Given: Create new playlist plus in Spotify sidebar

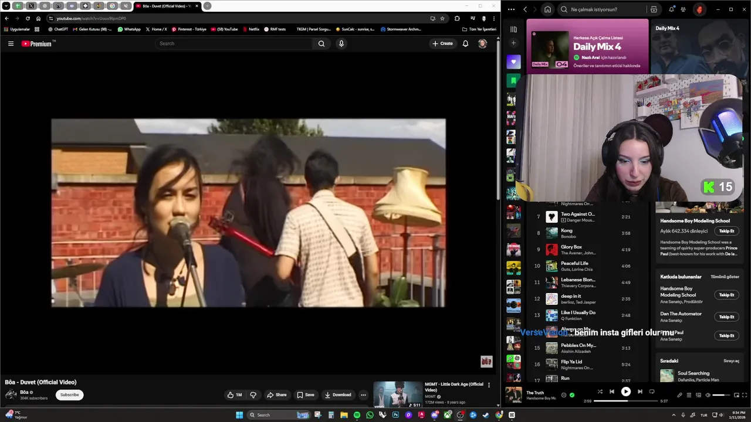Looking at the screenshot, I should (x=513, y=43).
